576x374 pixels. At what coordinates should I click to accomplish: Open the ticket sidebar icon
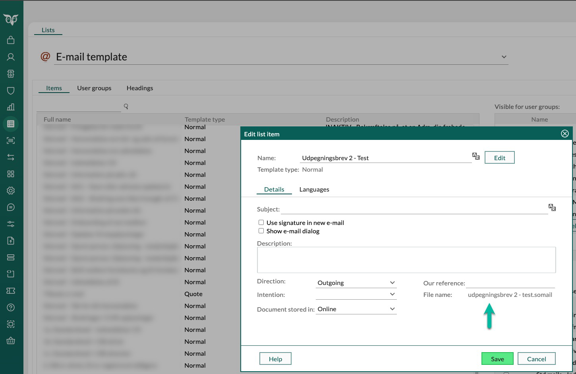coord(11,291)
